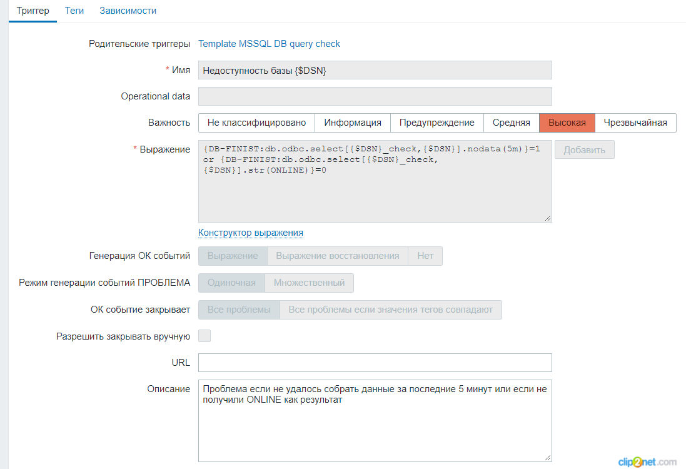Click the Имя trigger name field
The height and width of the screenshot is (469, 686).
[375, 70]
